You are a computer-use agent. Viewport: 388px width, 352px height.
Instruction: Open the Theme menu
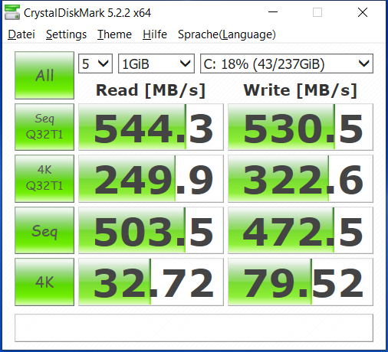pyautogui.click(x=114, y=34)
